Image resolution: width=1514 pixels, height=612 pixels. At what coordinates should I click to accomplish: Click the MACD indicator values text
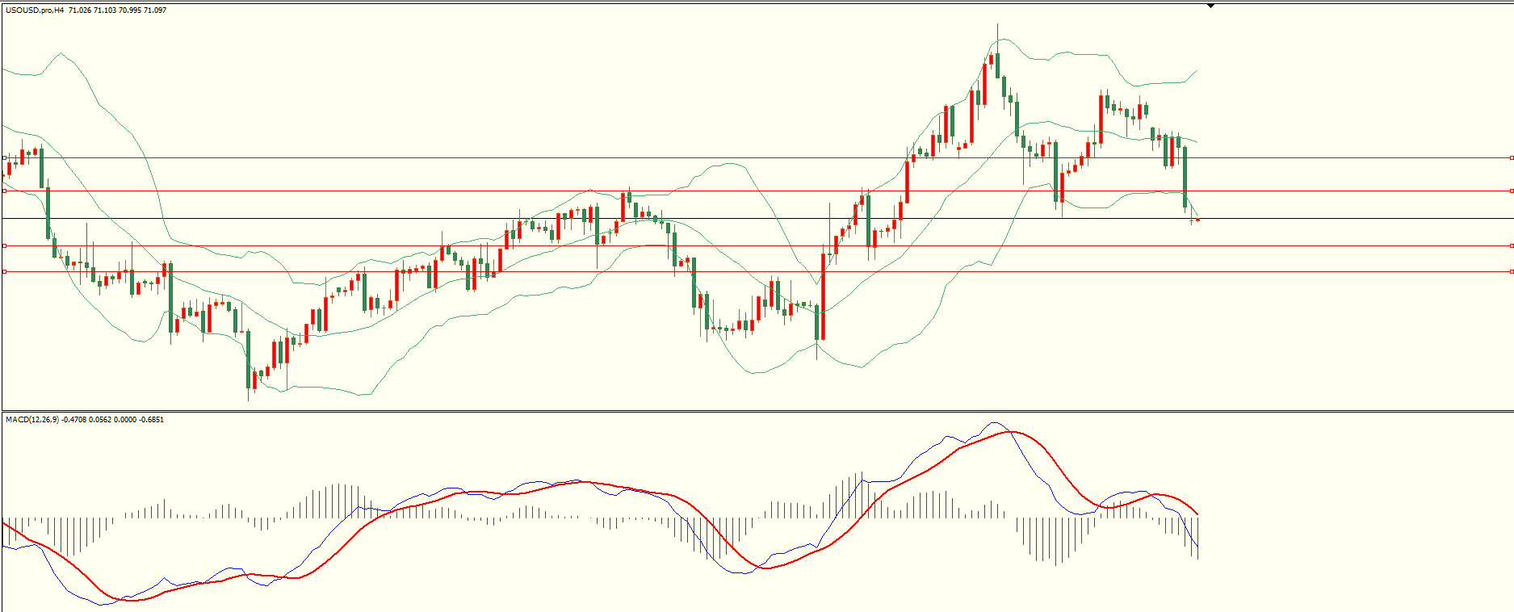click(x=113, y=420)
